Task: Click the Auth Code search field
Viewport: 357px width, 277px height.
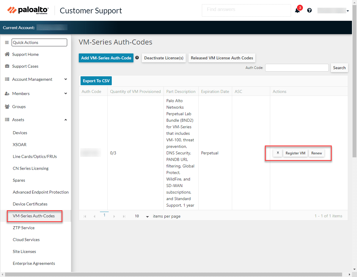Action: [297, 68]
